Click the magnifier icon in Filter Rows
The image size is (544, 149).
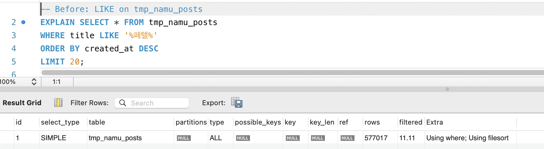click(x=123, y=103)
